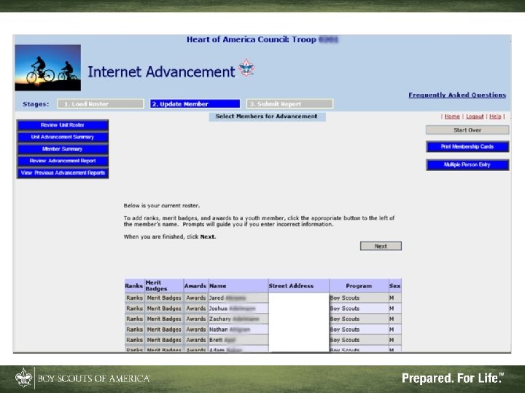Screen dimensions: 525x393
Task: Click Ranks button for Brett
Action: [135, 340]
